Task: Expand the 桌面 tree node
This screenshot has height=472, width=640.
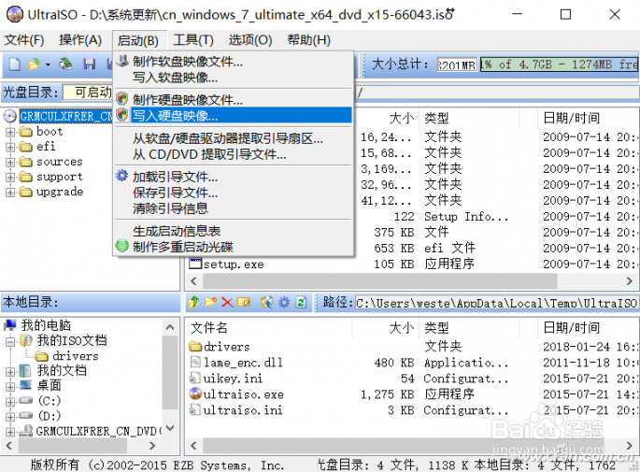Action: pyautogui.click(x=10, y=386)
